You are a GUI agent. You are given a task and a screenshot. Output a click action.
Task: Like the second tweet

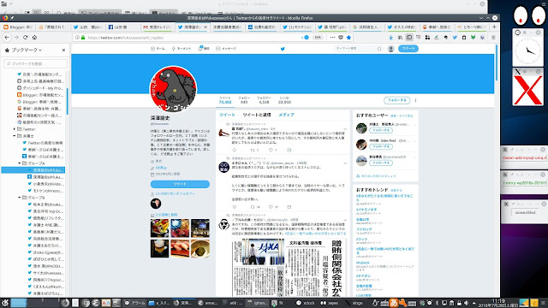271,207
